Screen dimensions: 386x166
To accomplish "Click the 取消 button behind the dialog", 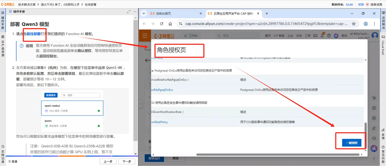I will (176, 158).
